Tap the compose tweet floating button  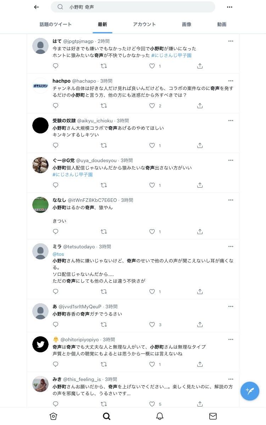pos(250,391)
